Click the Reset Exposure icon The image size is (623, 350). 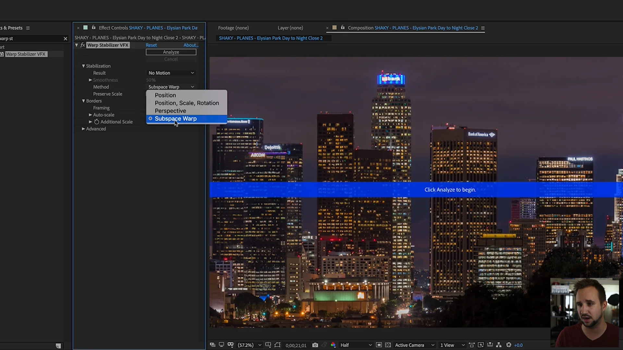[509, 345]
